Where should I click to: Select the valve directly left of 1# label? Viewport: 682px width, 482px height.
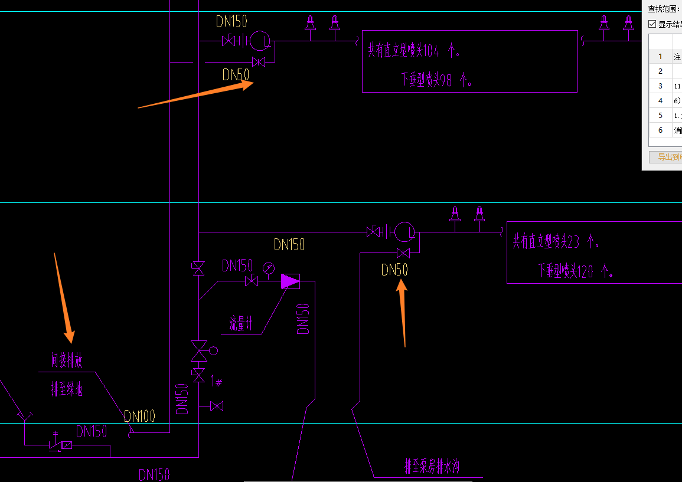(x=199, y=375)
